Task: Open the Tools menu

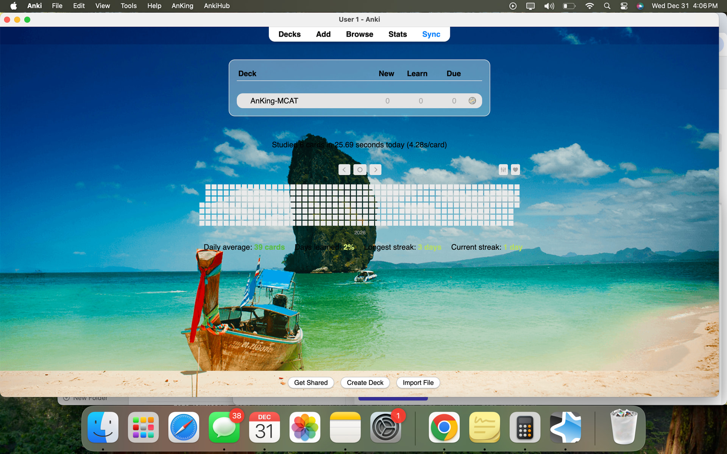Action: 128,6
